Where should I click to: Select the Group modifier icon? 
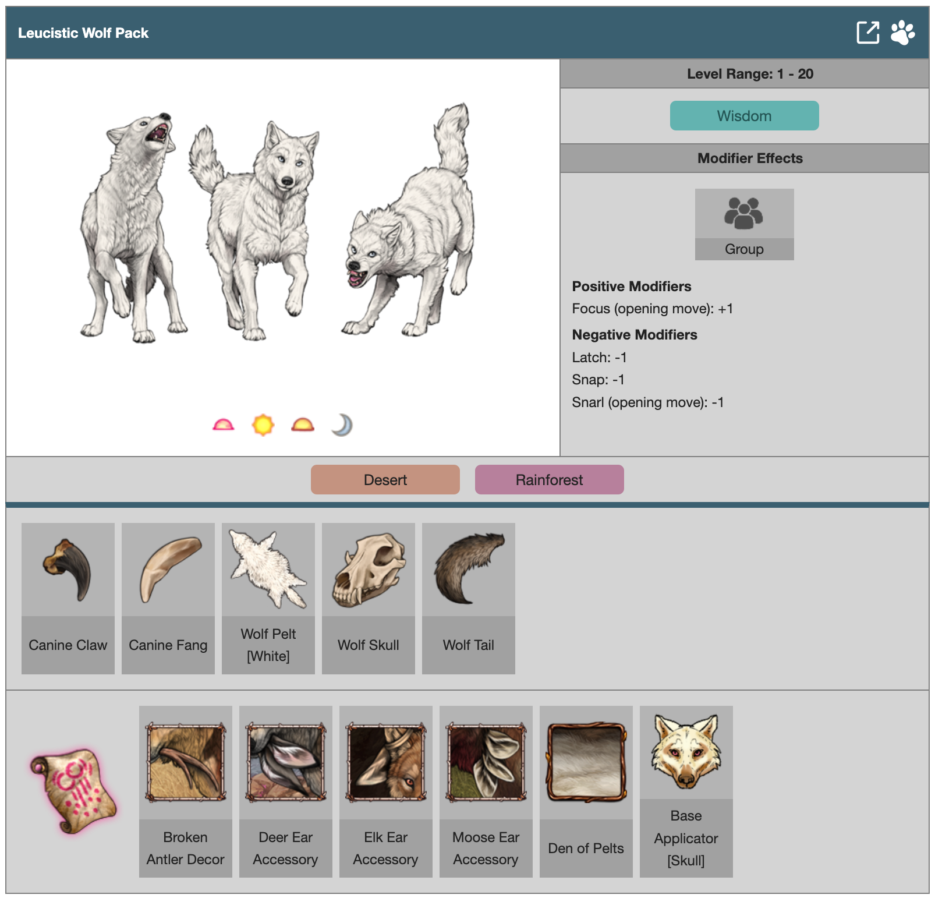[744, 224]
